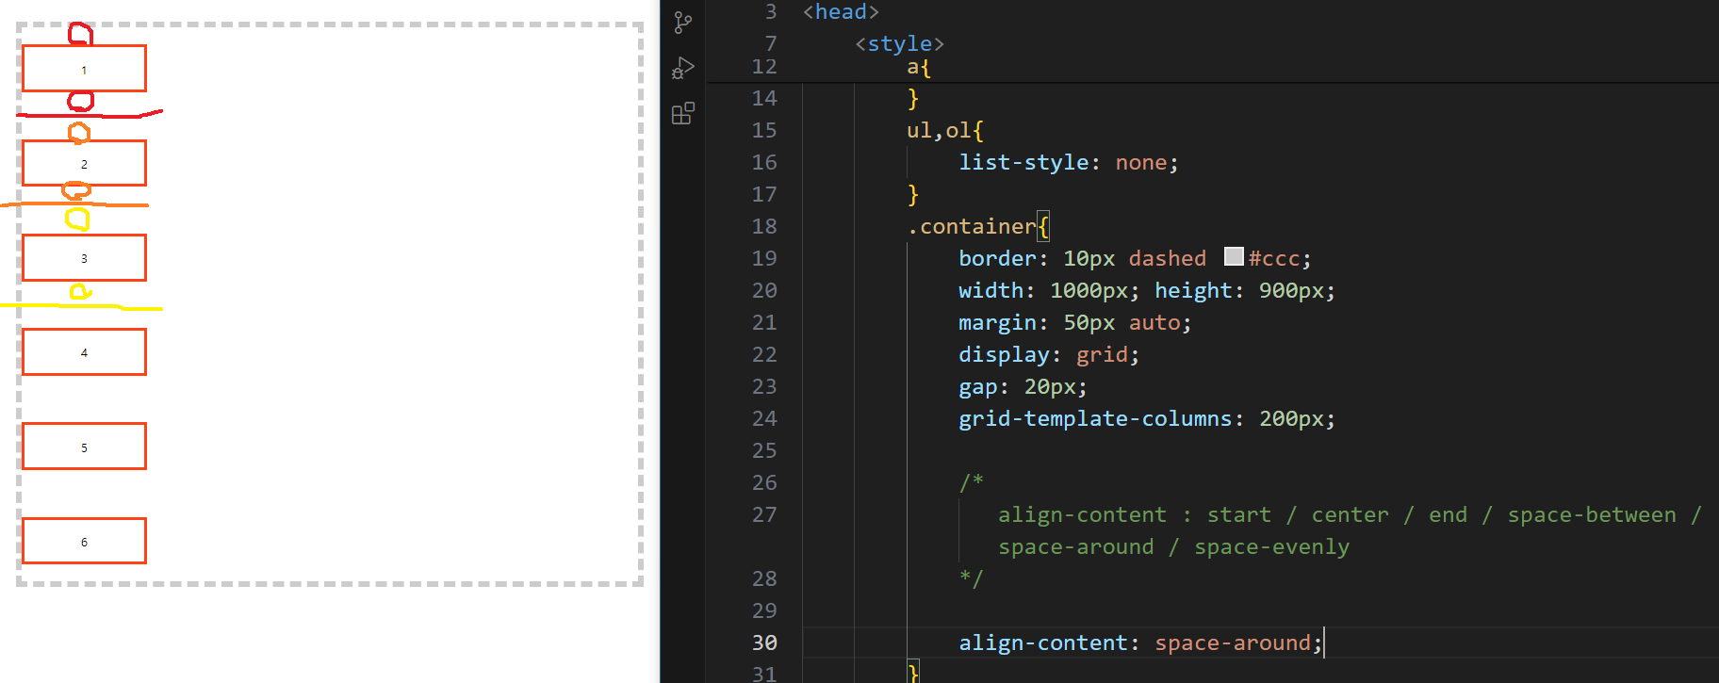Click line number 27 in gutter
Image resolution: width=1719 pixels, height=683 pixels.
click(x=764, y=514)
